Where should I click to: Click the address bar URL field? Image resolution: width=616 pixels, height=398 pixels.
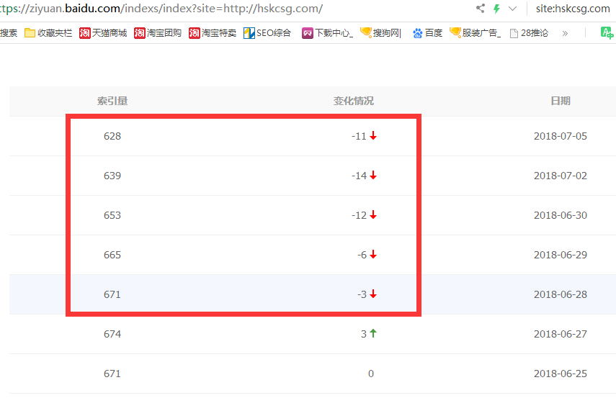pos(216,9)
